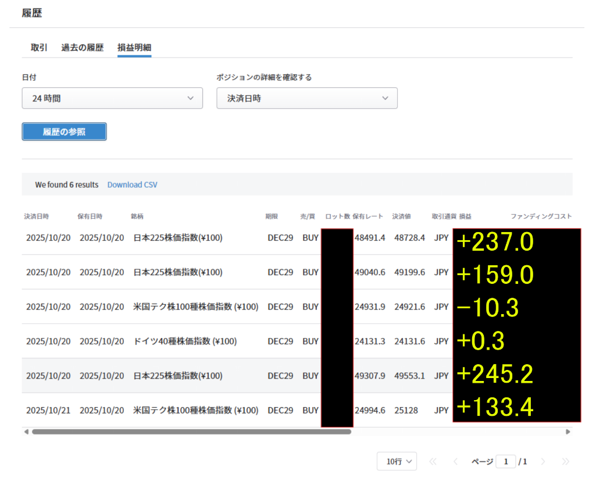Select the 損益明細 tab
596x481 pixels.
[134, 48]
